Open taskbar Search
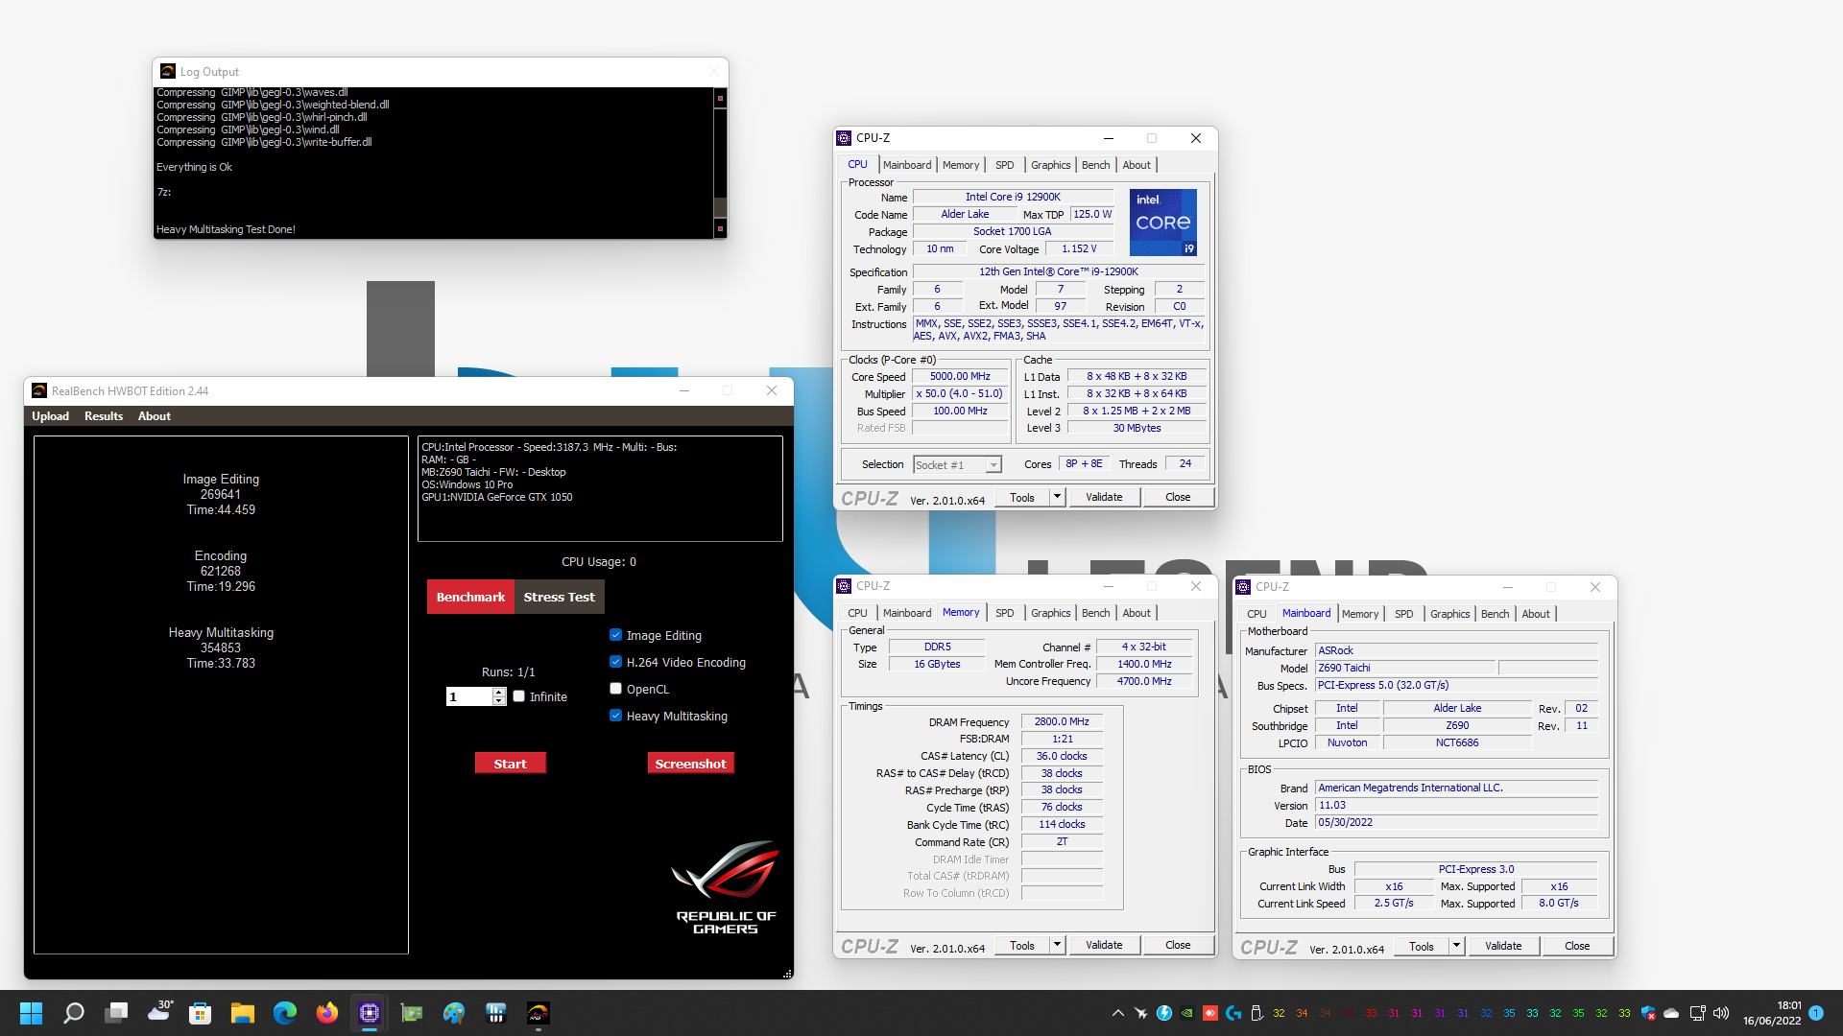The image size is (1843, 1036). click(x=74, y=1013)
